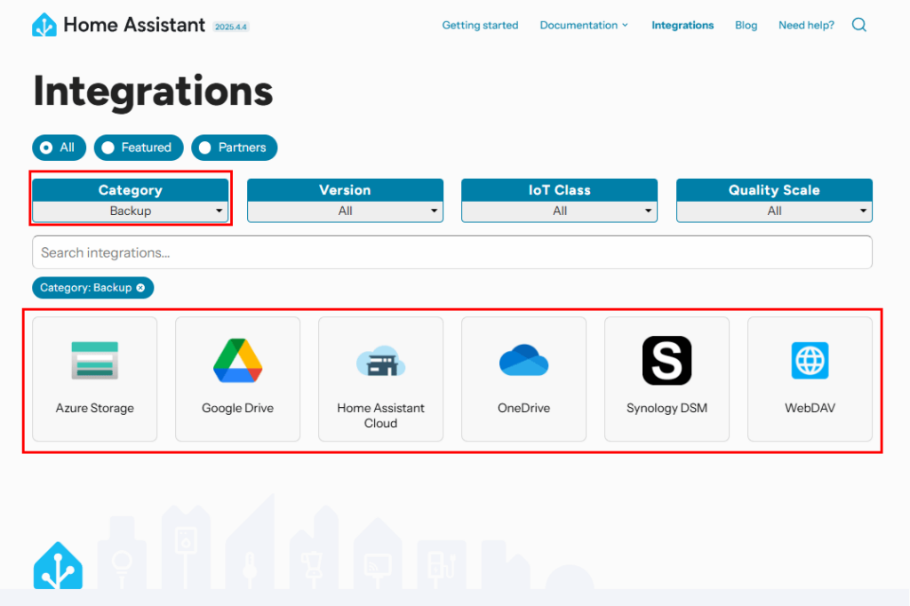The width and height of the screenshot is (910, 606).
Task: Open the OneDrive integration icon
Action: 523,361
